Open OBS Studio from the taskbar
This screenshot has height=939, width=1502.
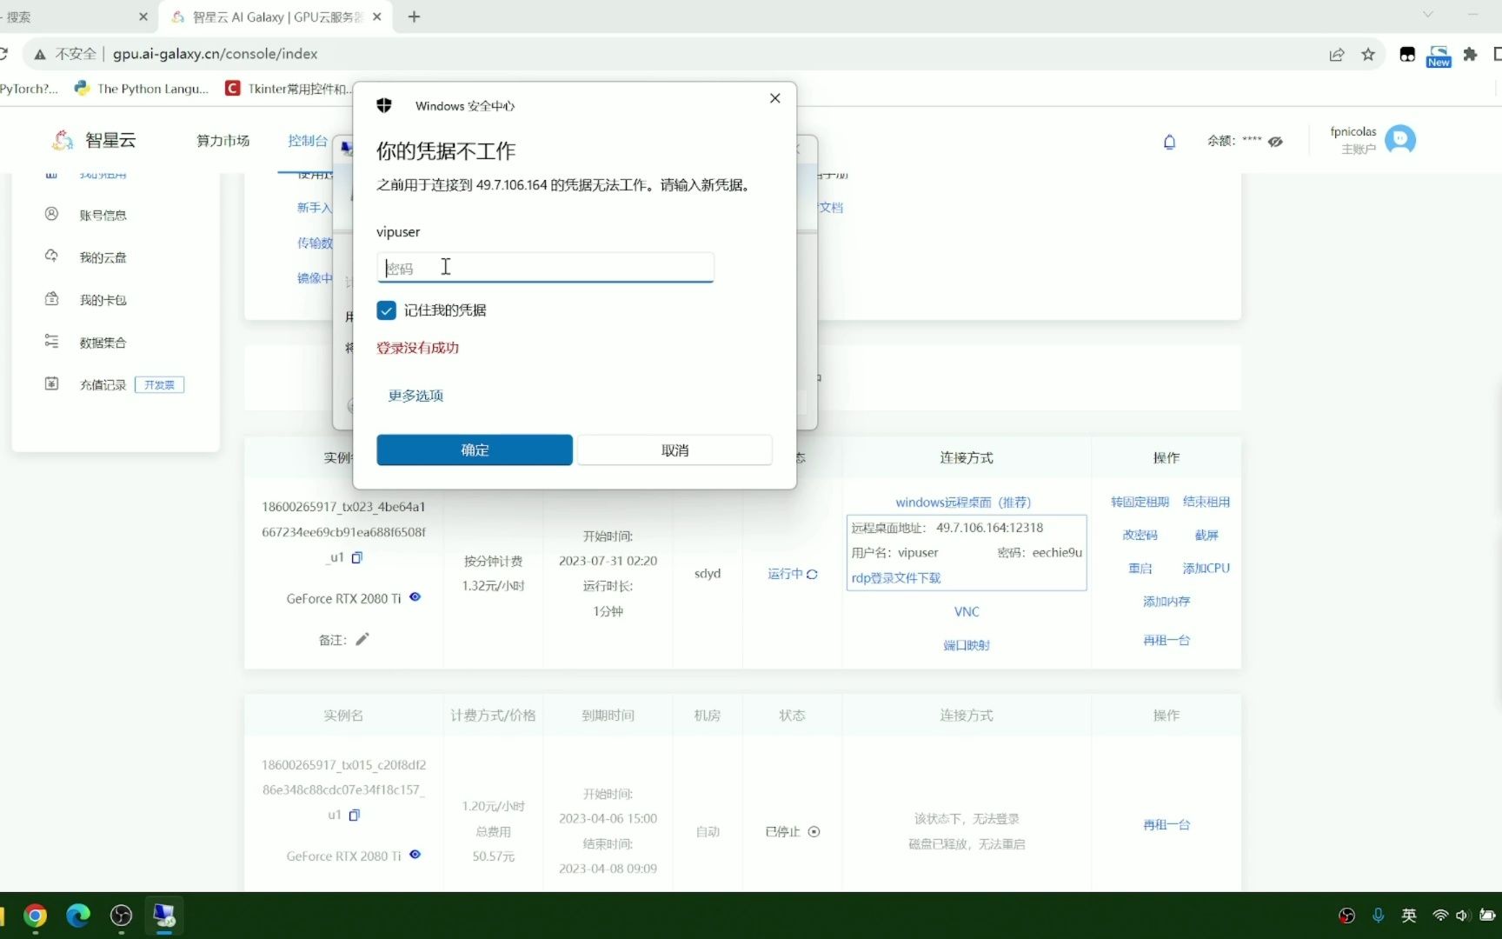pyautogui.click(x=121, y=916)
